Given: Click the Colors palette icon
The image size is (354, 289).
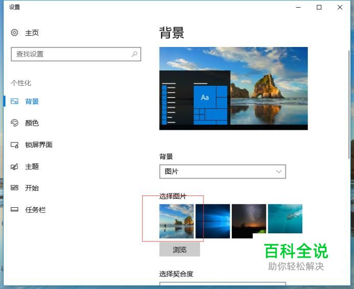Looking at the screenshot, I should coord(14,123).
